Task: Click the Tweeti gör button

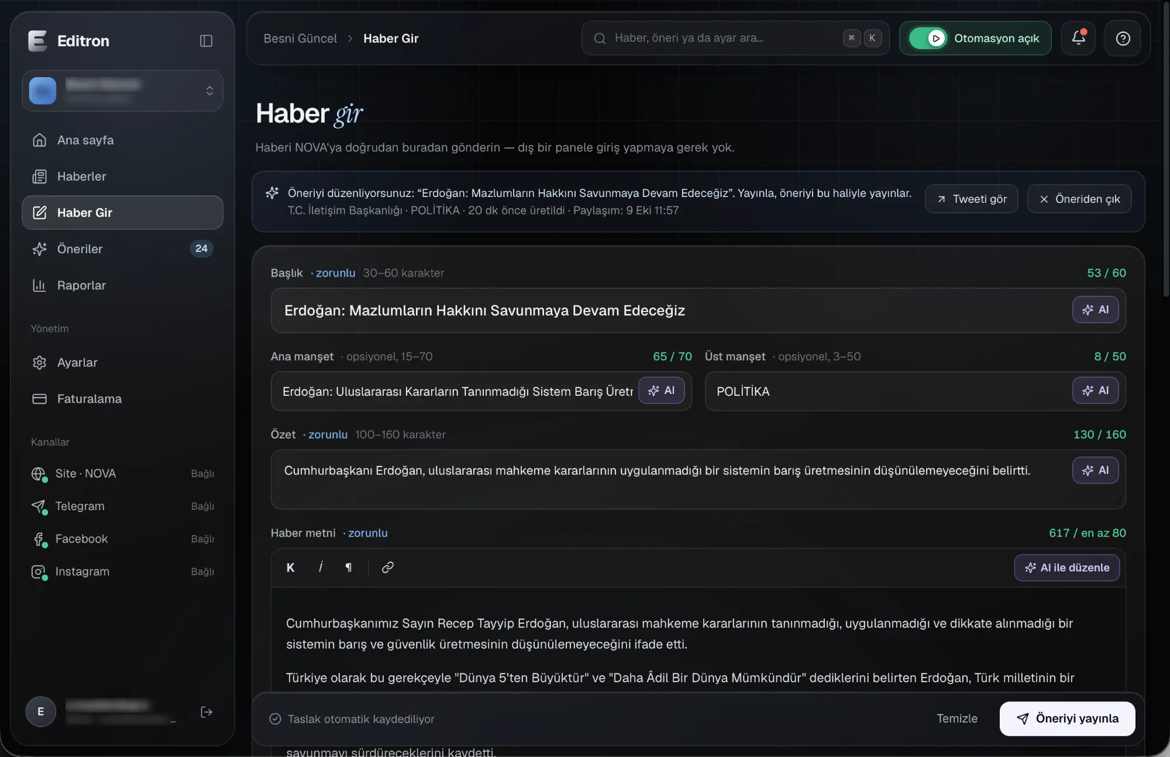Action: 972,199
